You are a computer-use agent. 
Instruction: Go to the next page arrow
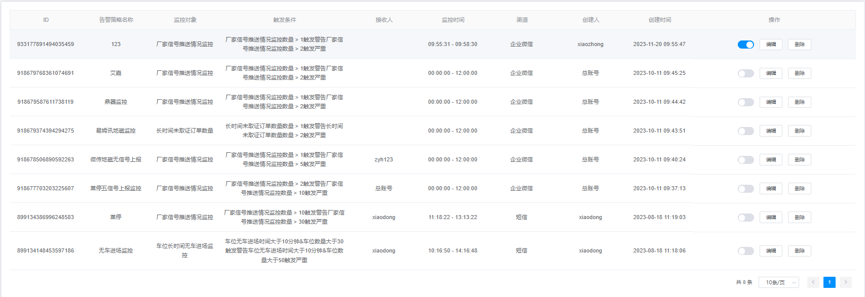point(845,282)
